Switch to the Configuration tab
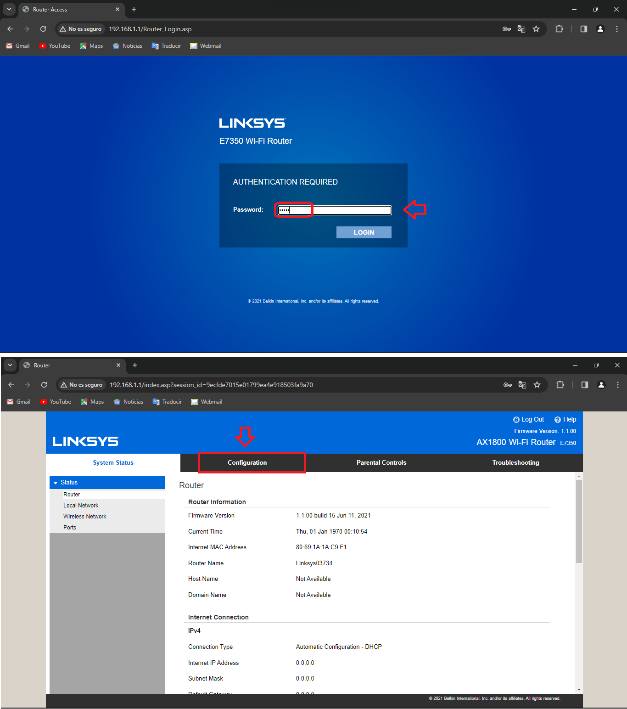 [247, 462]
